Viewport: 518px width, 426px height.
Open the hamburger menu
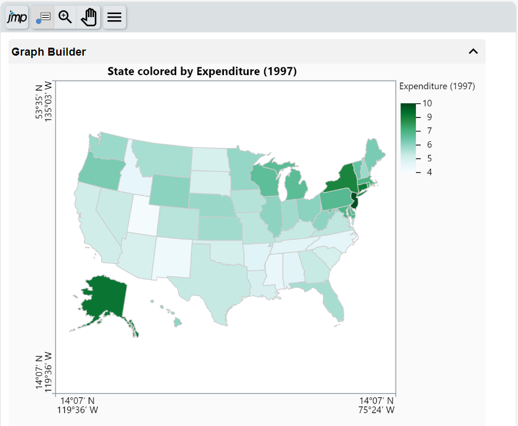coord(114,17)
